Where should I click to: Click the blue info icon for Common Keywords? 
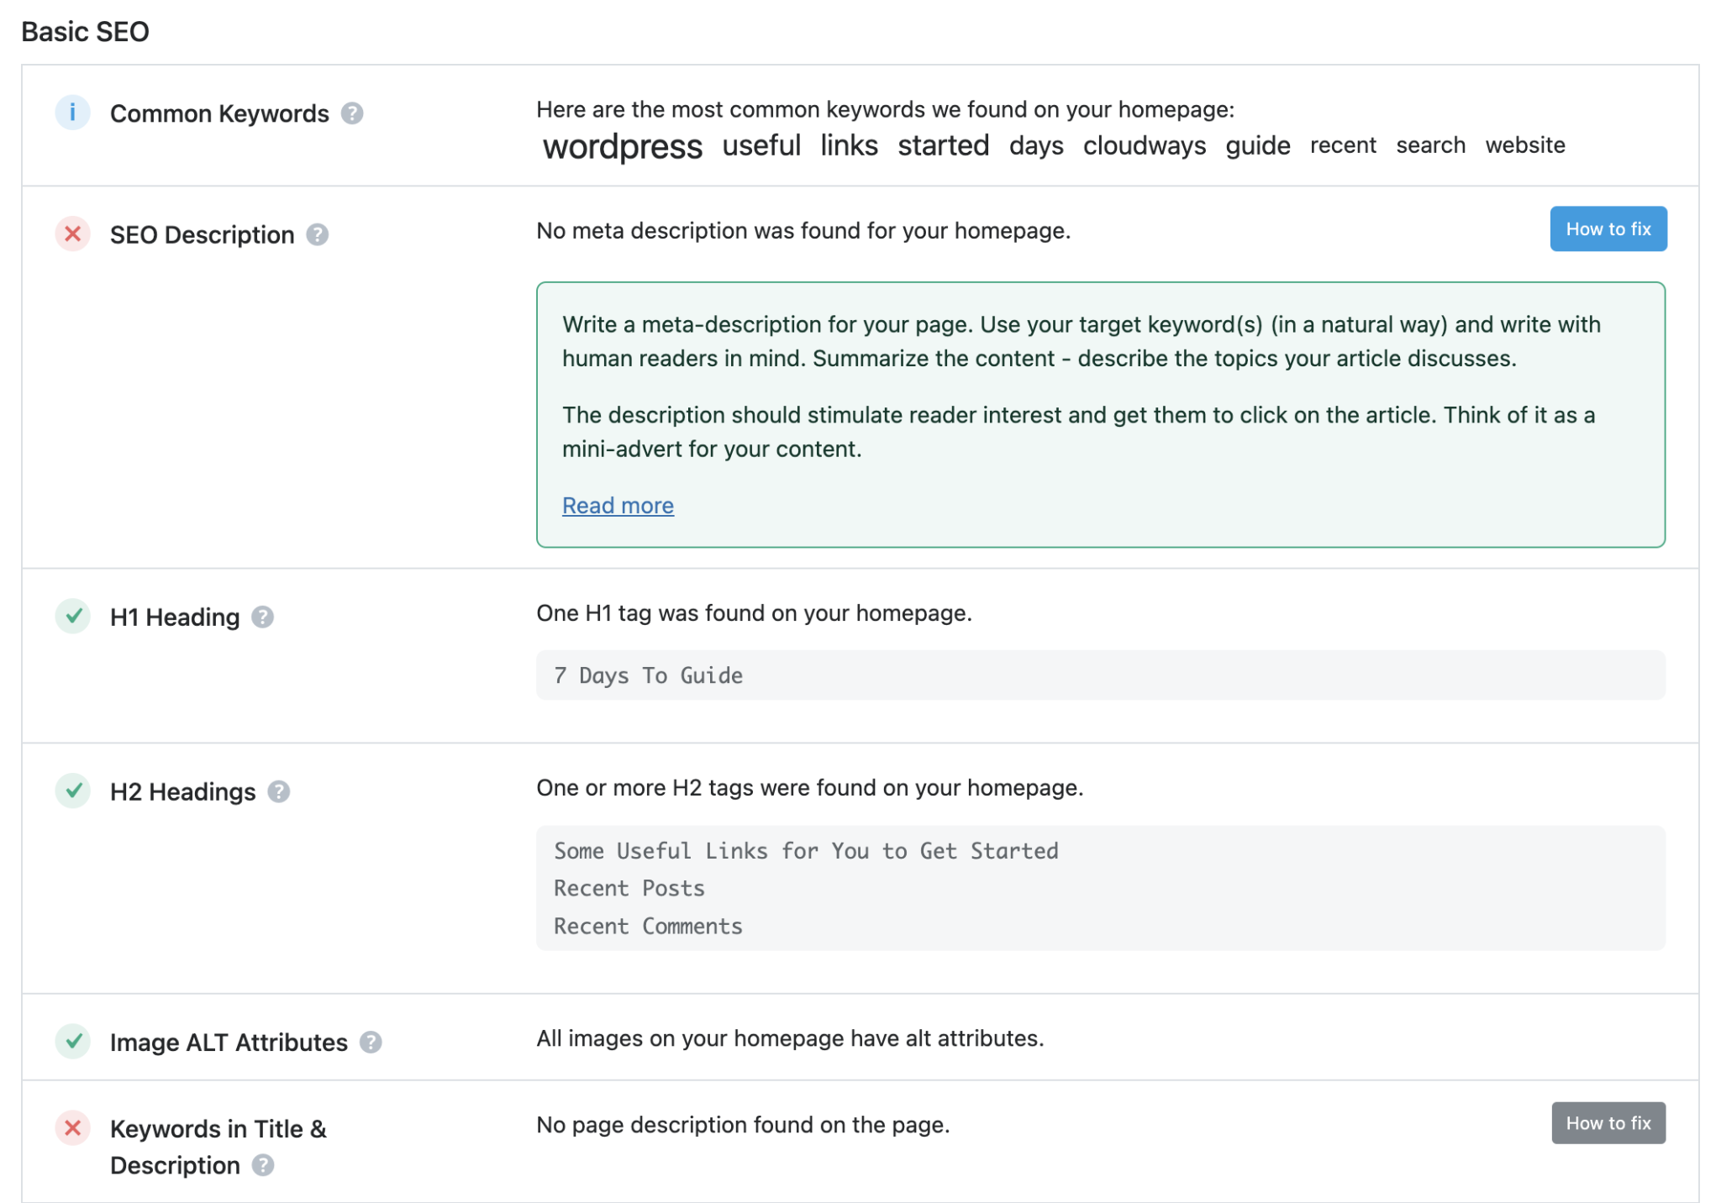point(73,113)
